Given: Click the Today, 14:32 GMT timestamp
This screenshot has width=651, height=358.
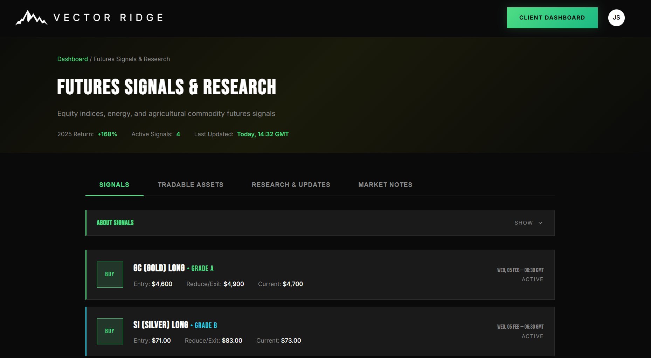Looking at the screenshot, I should pos(263,134).
